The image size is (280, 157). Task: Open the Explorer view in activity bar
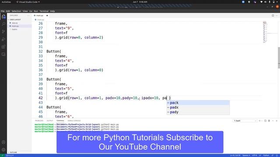pyautogui.click(x=3, y=17)
